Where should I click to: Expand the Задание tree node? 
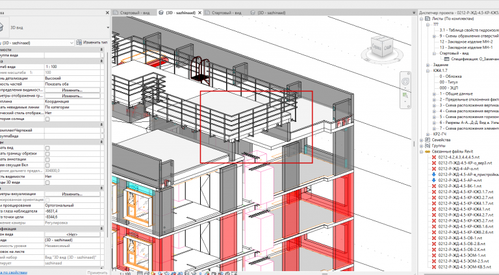point(428,65)
